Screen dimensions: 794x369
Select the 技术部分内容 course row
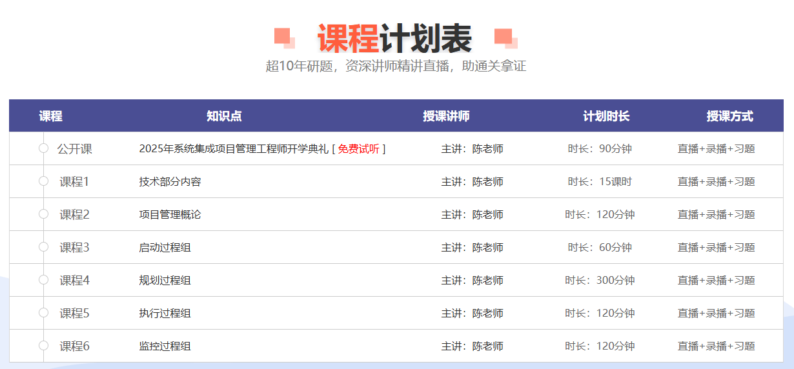[170, 182]
